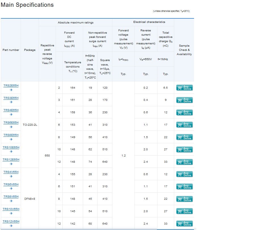This screenshot has width=263, height=230.
Task: Buy TRS12V65H online
Action: pyautogui.click(x=184, y=224)
